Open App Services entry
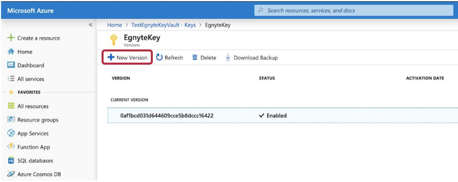 pyautogui.click(x=33, y=134)
